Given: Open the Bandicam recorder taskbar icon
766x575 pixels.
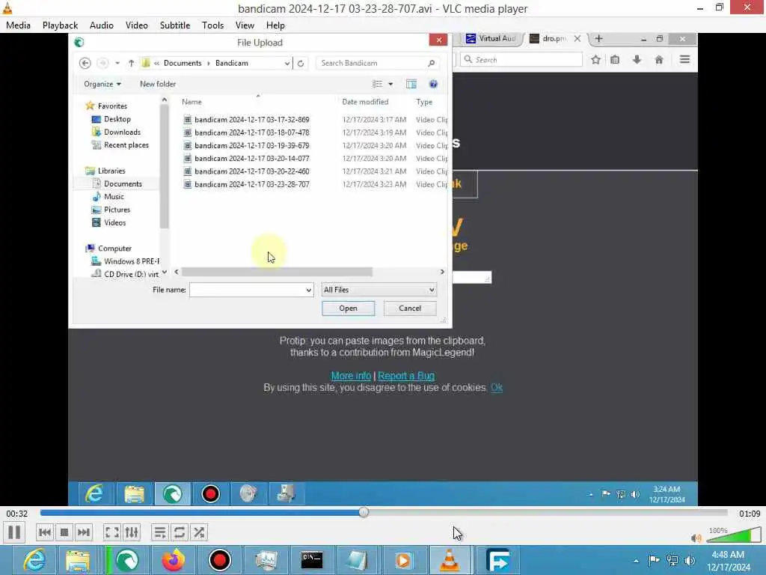Looking at the screenshot, I should (x=219, y=560).
